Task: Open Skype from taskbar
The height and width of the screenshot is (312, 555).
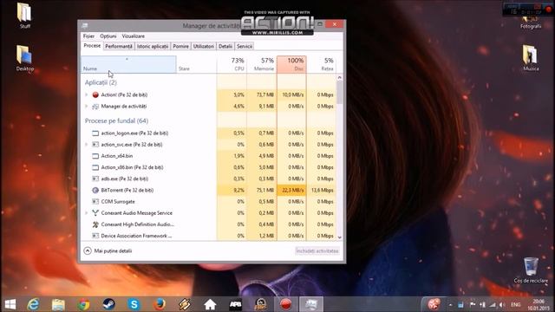Action: tap(134, 304)
